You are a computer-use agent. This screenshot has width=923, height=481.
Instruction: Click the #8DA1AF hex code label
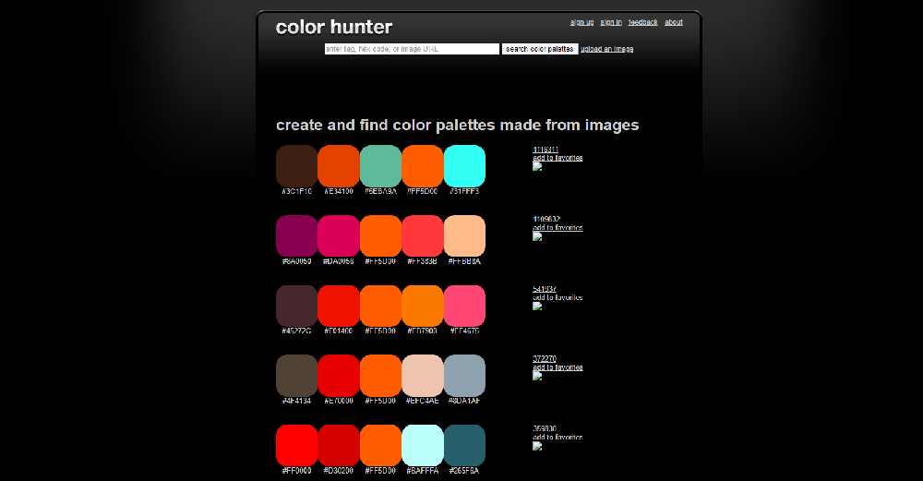(464, 401)
